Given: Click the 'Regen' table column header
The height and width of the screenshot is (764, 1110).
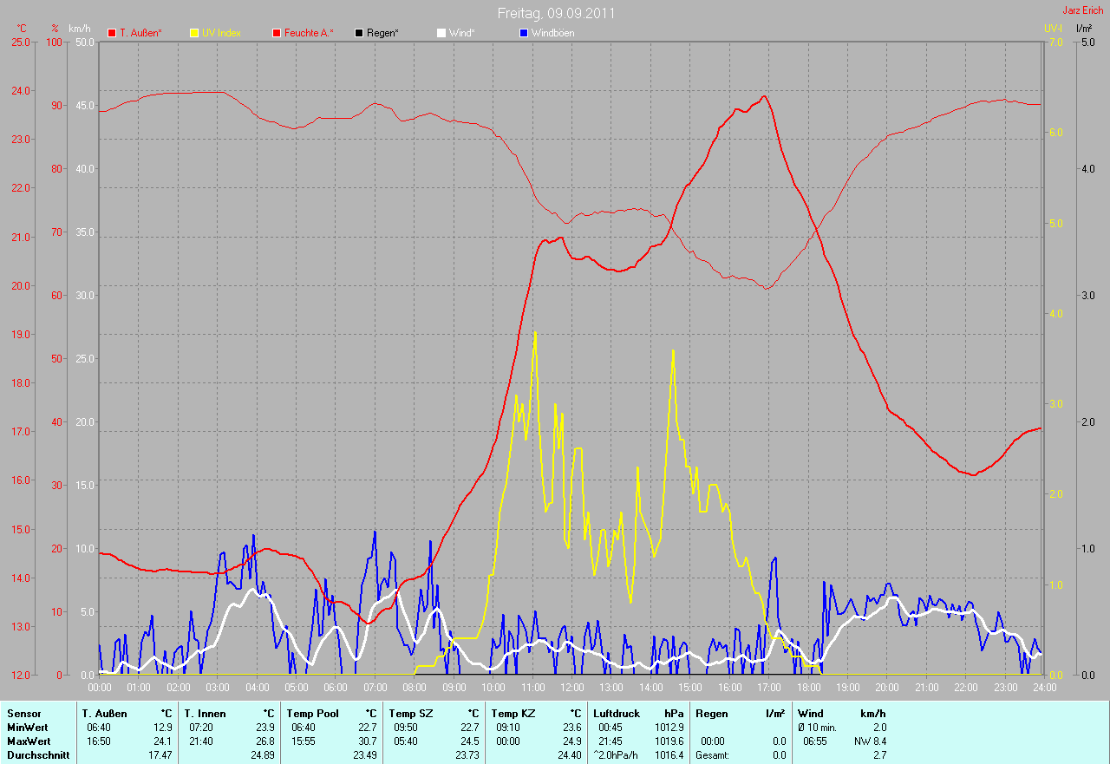Looking at the screenshot, I should (712, 714).
